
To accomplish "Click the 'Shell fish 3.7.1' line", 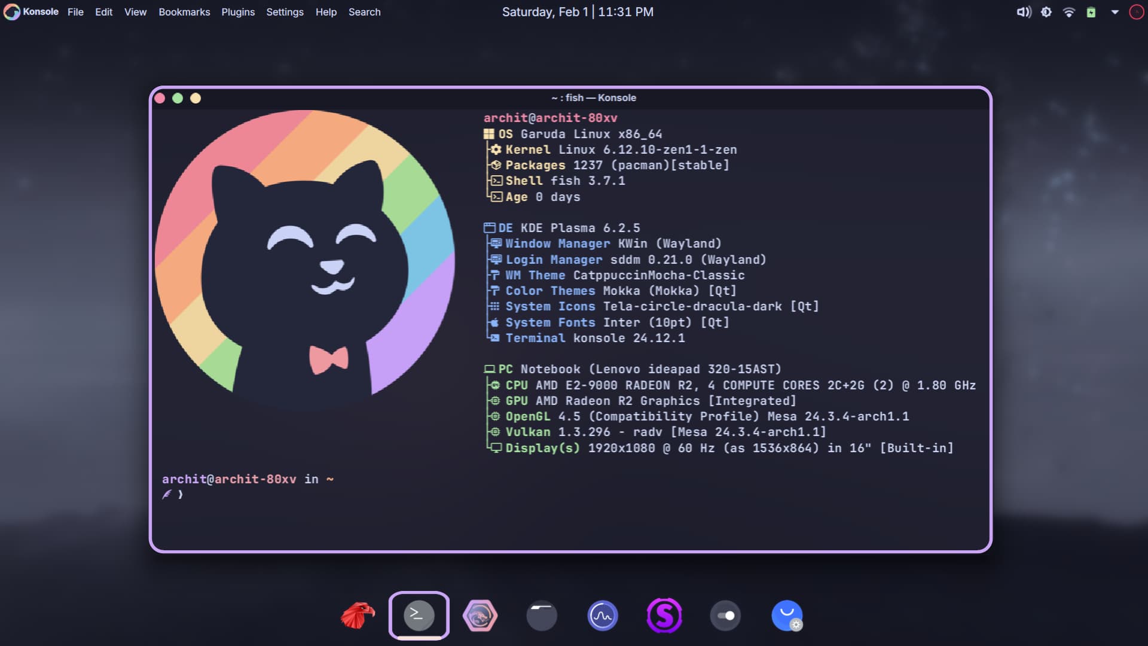I will click(x=558, y=181).
